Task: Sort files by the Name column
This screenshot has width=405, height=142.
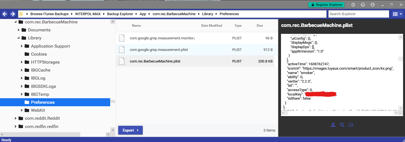Action: point(136,26)
